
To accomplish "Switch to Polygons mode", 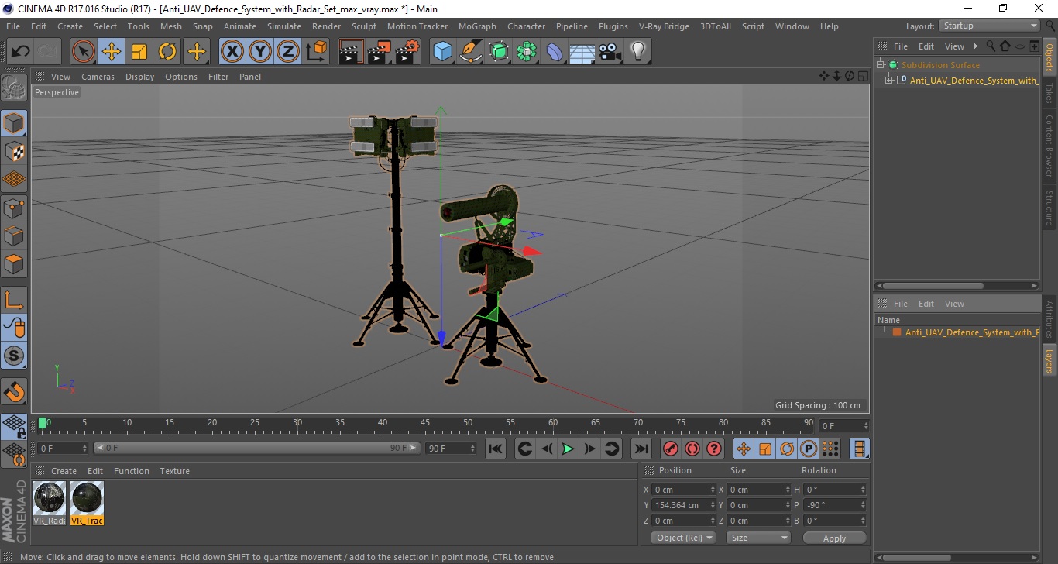I will [x=14, y=263].
